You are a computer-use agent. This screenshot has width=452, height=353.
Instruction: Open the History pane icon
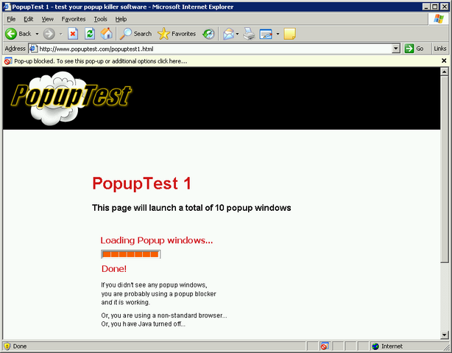tap(208, 34)
